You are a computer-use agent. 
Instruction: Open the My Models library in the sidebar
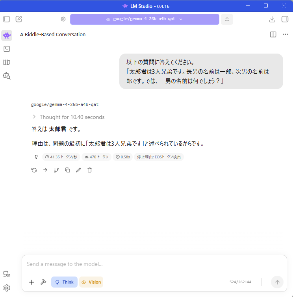click(7, 62)
